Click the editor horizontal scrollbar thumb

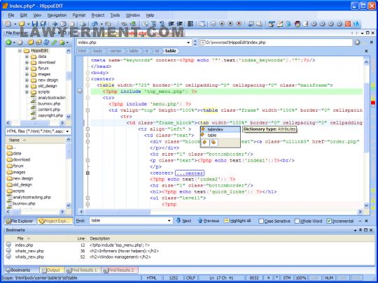pos(118,212)
